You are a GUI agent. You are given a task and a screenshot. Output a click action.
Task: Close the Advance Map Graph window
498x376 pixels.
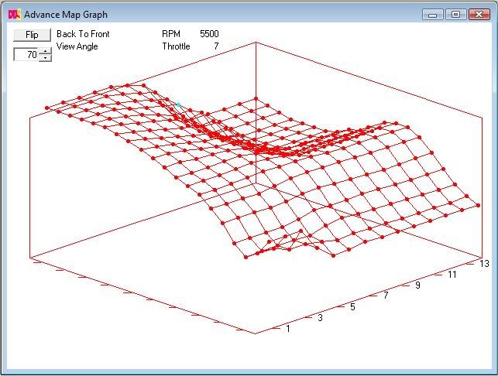(479, 15)
